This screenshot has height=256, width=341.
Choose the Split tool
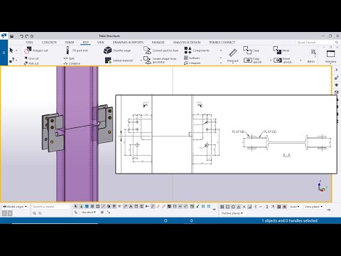tap(69, 58)
